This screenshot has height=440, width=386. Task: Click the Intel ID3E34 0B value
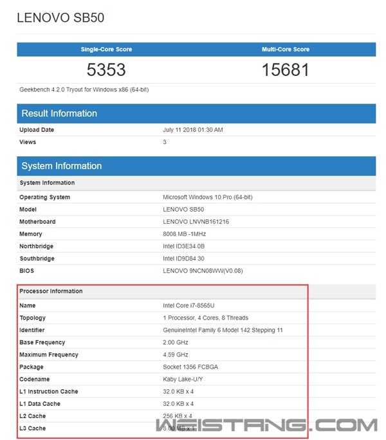(x=183, y=246)
